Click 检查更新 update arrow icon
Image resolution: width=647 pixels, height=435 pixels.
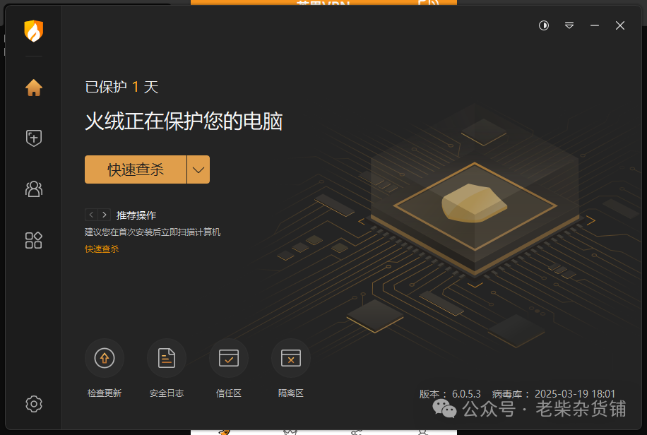coord(105,358)
